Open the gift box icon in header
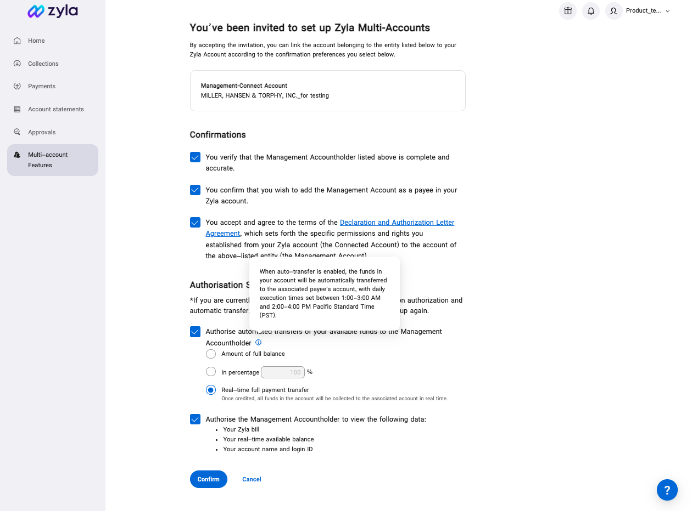 (x=568, y=11)
